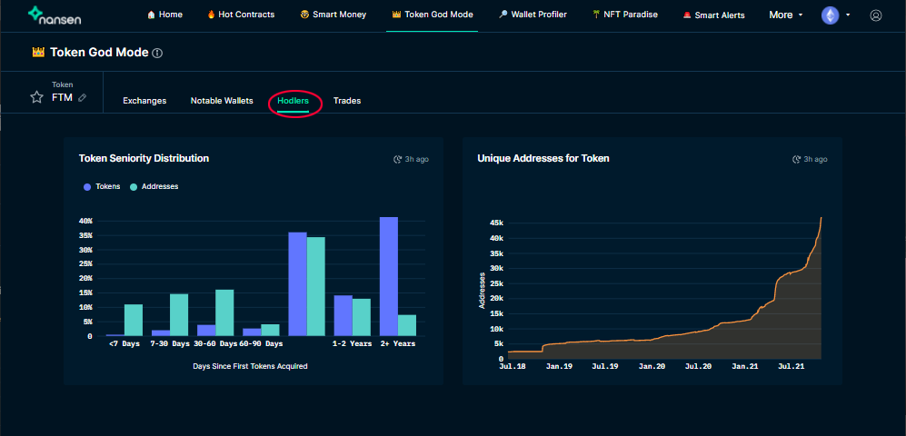Click the fire icon next to Hot Contracts
Viewport: 906px width, 436px height.
[211, 15]
